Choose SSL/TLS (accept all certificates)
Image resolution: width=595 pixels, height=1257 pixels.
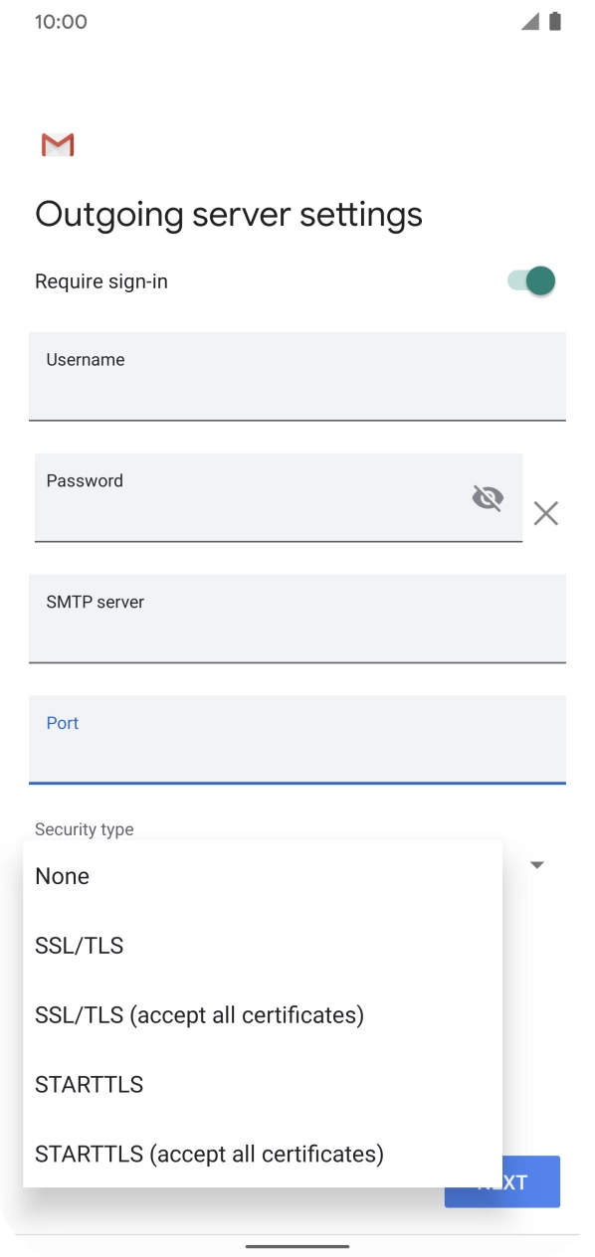[x=199, y=1014]
